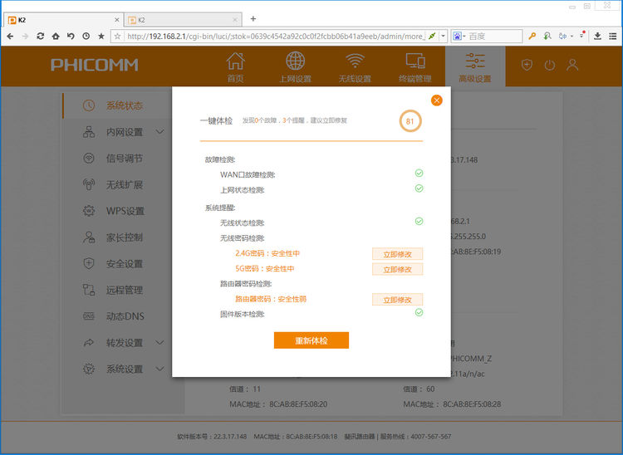Select 家长控制 in the sidebar menu
623x455 pixels.
(124, 237)
